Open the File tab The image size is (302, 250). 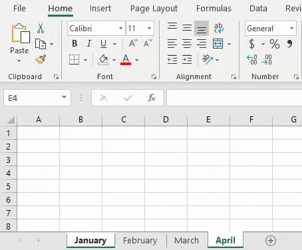tap(19, 9)
